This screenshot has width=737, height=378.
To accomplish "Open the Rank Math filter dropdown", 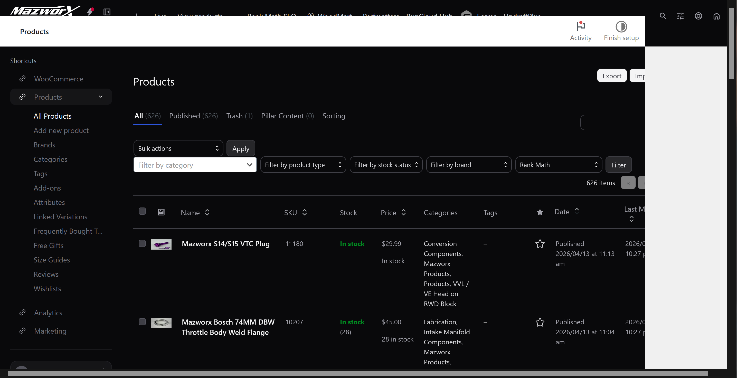I will point(559,165).
